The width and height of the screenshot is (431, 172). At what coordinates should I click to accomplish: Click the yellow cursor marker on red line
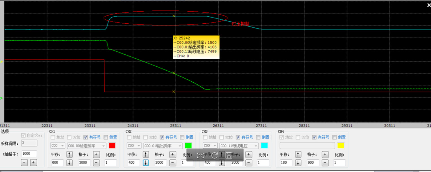pos(174,92)
